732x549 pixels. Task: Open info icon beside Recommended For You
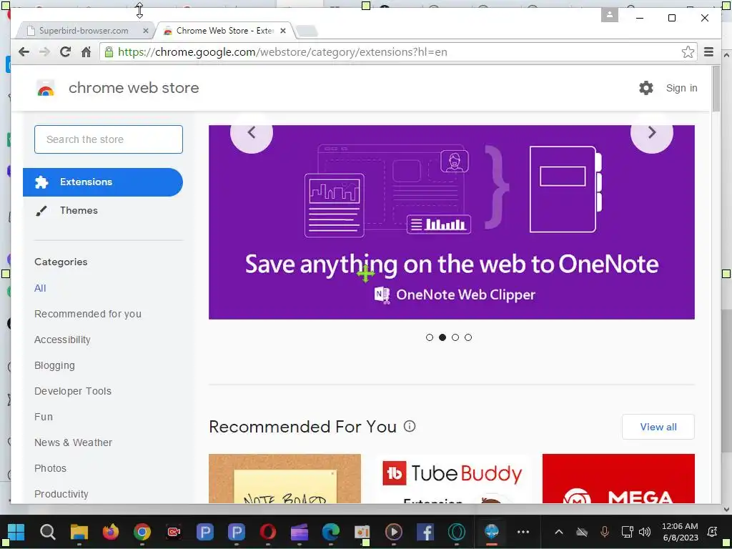pyautogui.click(x=410, y=426)
